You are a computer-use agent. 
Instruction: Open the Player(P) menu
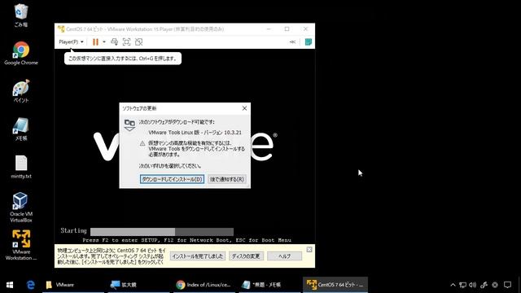(71, 42)
